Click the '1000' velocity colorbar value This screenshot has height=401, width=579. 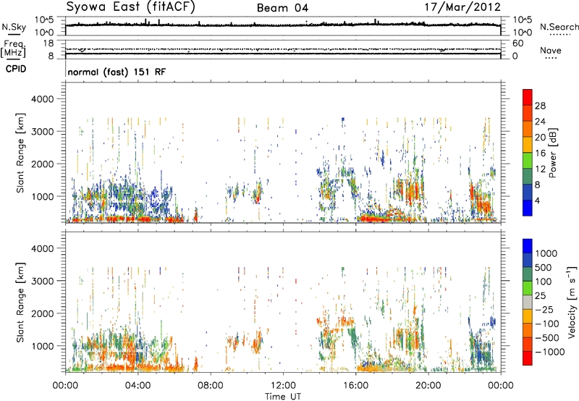(546, 253)
